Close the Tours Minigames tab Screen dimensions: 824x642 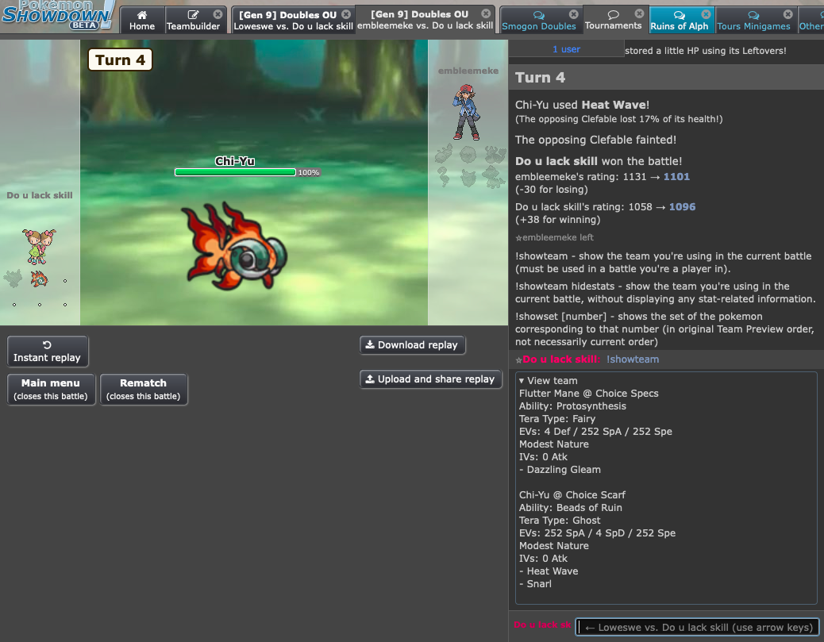pyautogui.click(x=787, y=14)
